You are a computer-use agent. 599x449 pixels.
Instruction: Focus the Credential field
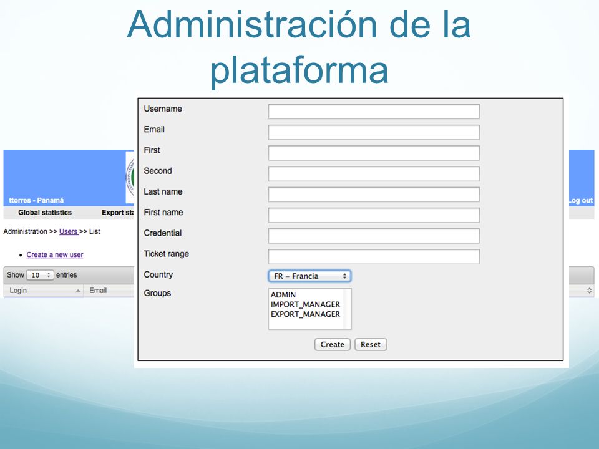coord(374,236)
